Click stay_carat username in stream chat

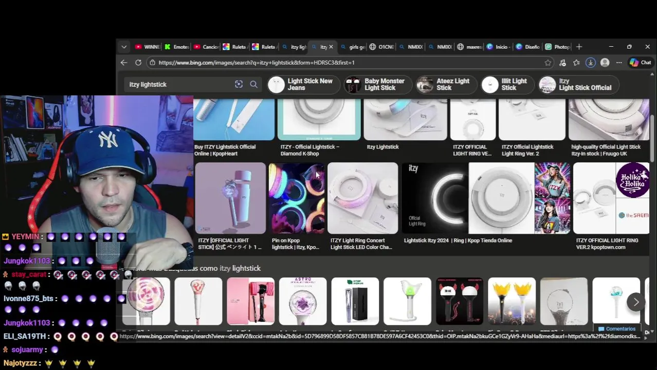[x=29, y=275]
